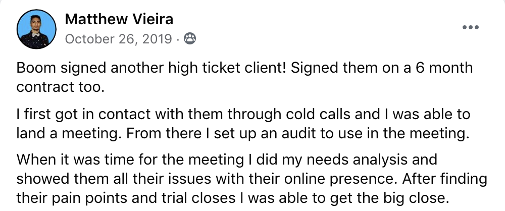Open the October 26, 2019 timestamp link
Image resolution: width=505 pixels, height=211 pixels.
point(118,39)
